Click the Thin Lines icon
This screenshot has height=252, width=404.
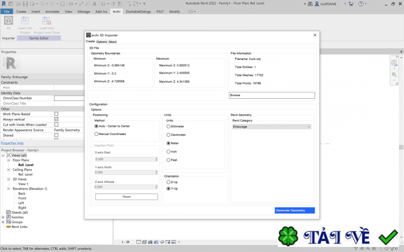[x=120, y=4]
